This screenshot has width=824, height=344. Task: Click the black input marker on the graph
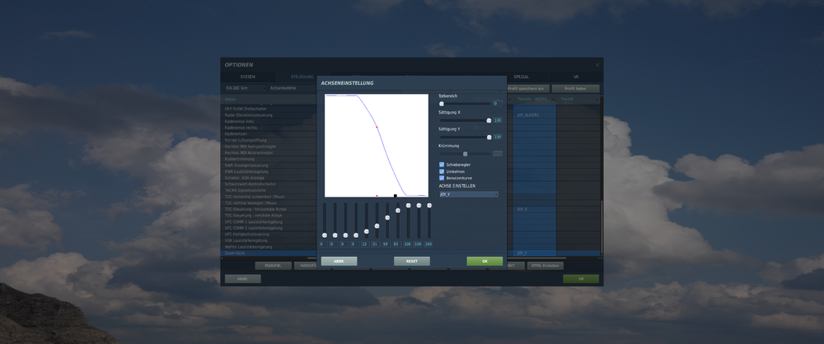pyautogui.click(x=396, y=196)
